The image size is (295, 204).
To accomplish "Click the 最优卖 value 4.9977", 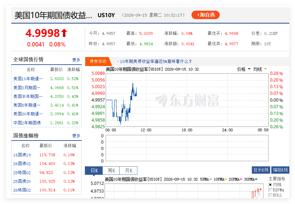I will pyautogui.click(x=232, y=44).
